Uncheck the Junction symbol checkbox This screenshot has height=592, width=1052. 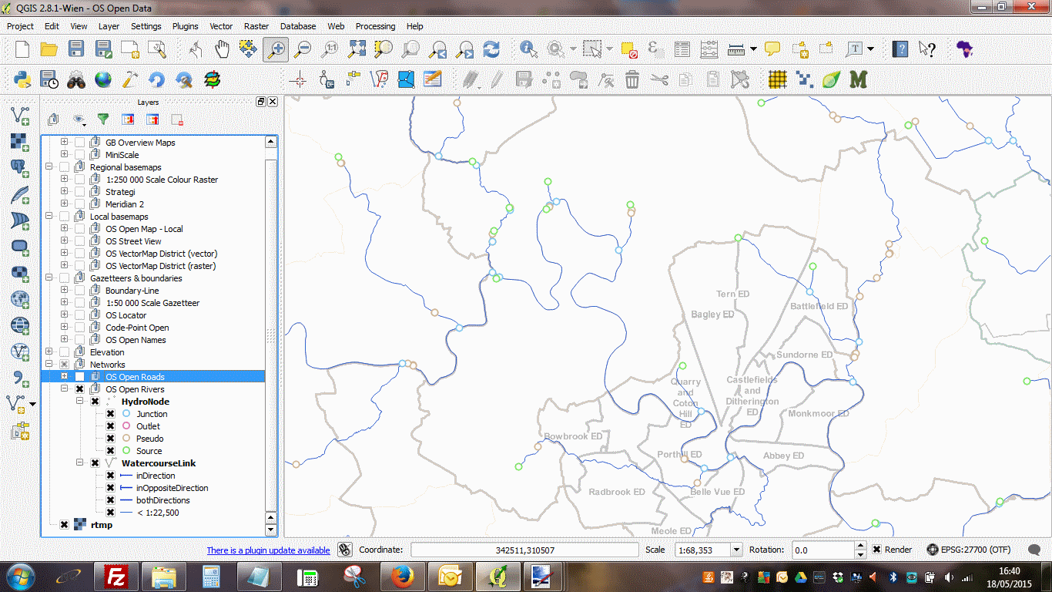click(x=110, y=414)
